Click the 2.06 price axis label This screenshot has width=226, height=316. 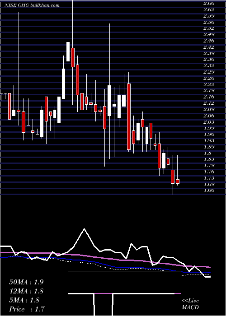[x=208, y=116]
